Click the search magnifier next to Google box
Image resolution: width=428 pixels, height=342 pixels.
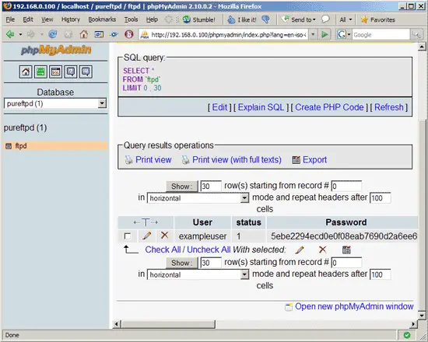coord(416,35)
